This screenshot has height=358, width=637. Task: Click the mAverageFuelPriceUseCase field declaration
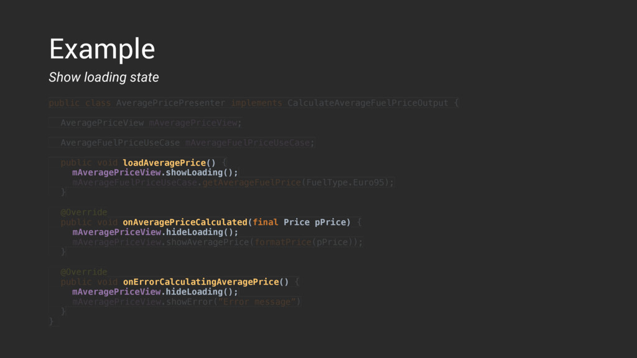[x=187, y=143]
